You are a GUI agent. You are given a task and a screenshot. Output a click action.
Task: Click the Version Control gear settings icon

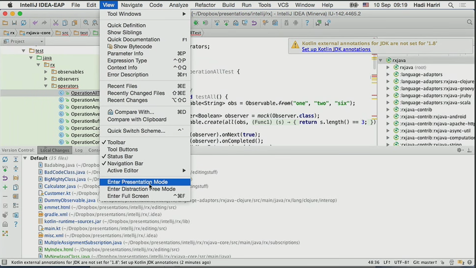[x=459, y=150]
